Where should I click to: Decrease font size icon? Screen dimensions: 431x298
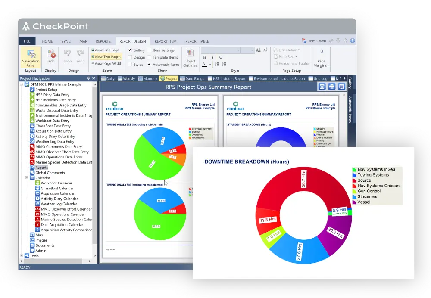[x=265, y=50]
